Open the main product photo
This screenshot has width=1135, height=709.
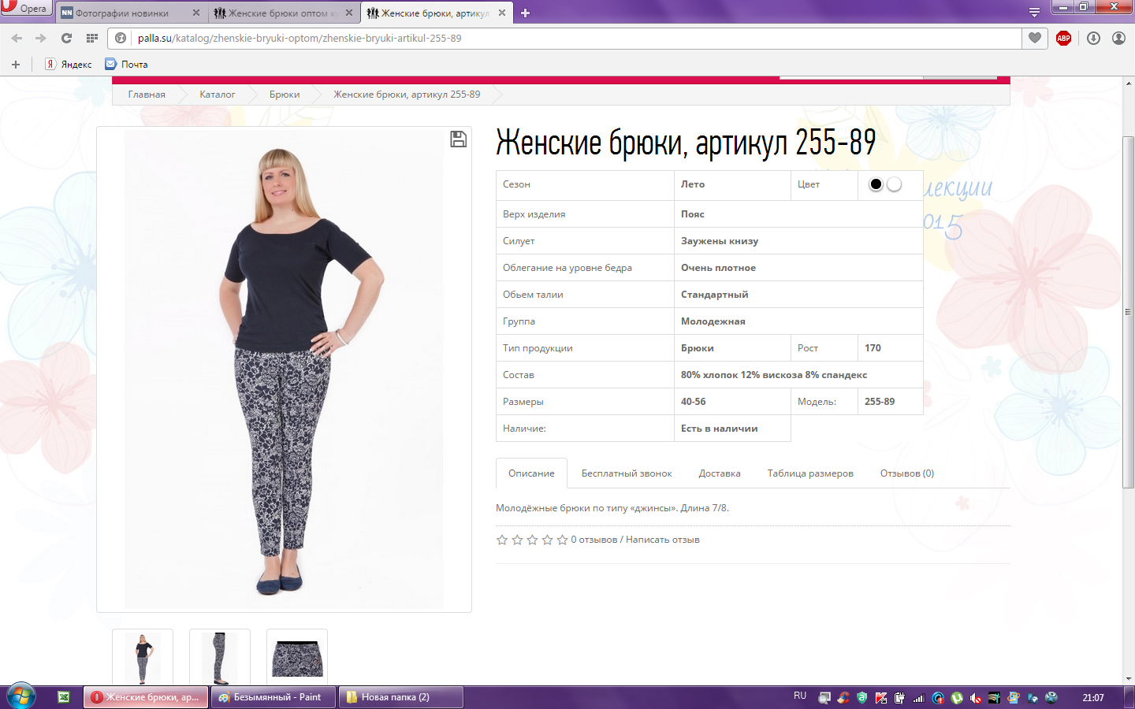tap(284, 369)
